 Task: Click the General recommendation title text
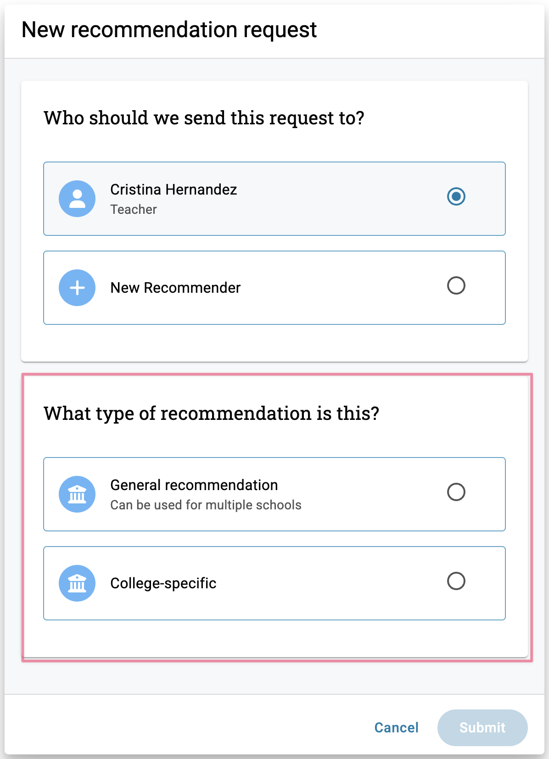(x=194, y=485)
